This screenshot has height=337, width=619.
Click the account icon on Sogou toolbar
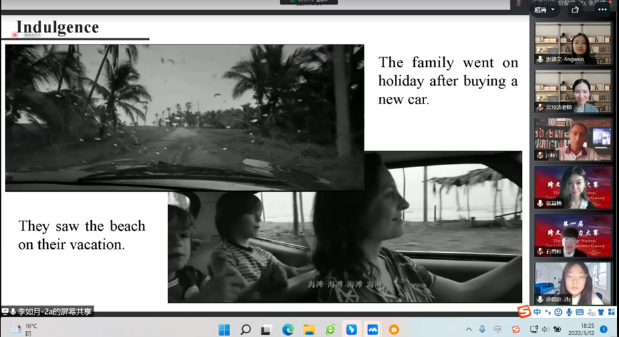point(591,312)
